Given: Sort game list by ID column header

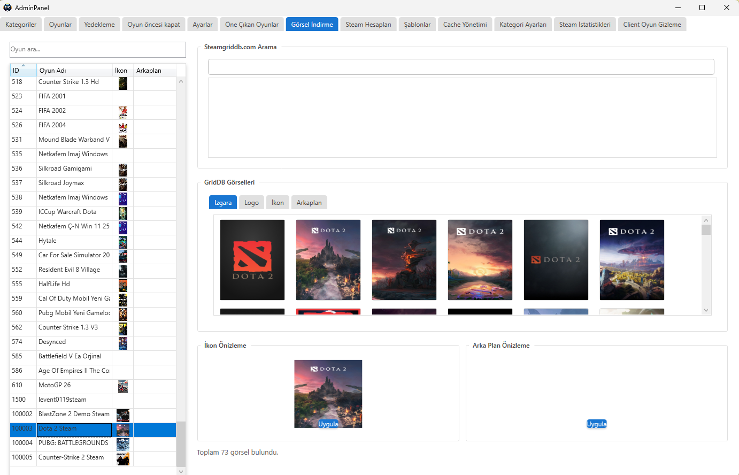Looking at the screenshot, I should tap(24, 70).
